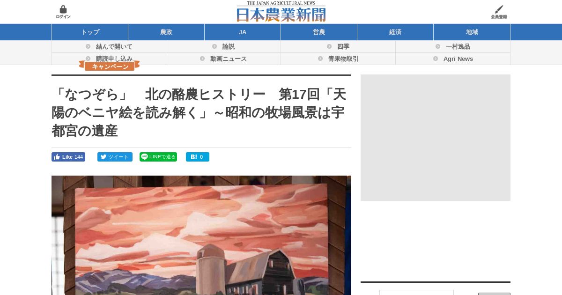This screenshot has width=562, height=295.
Task: Click the bullet icon beside 一村逸品
Action: point(438,46)
